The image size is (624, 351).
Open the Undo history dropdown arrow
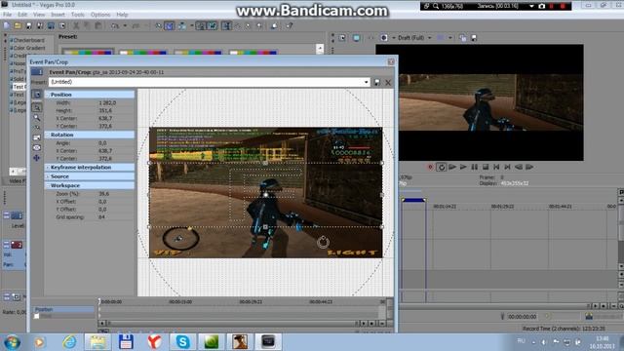point(125,26)
